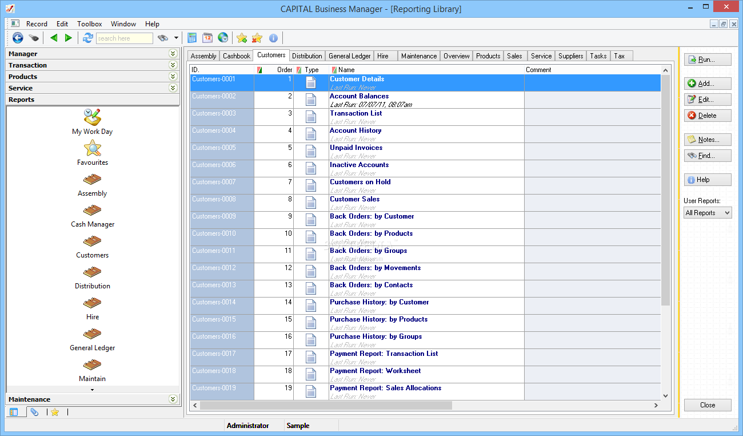Show more sidebar items with down arrow
The height and width of the screenshot is (436, 743).
pos(93,390)
